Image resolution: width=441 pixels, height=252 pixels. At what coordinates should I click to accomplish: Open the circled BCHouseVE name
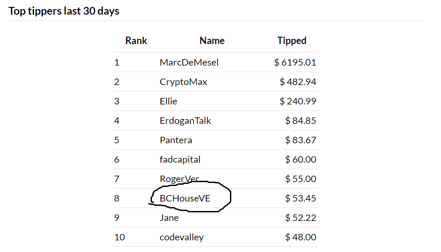point(185,198)
